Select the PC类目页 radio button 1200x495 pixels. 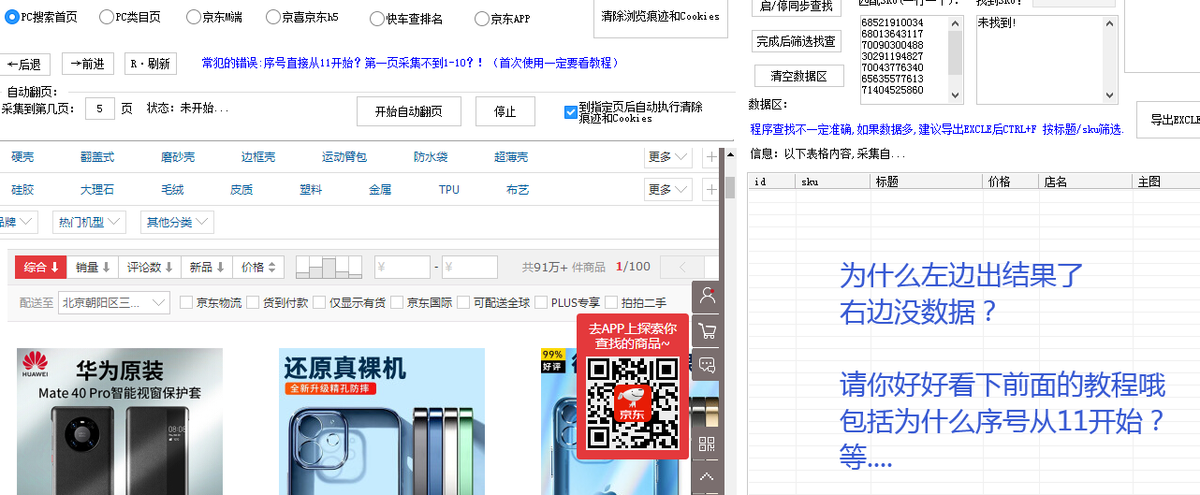pyautogui.click(x=106, y=17)
